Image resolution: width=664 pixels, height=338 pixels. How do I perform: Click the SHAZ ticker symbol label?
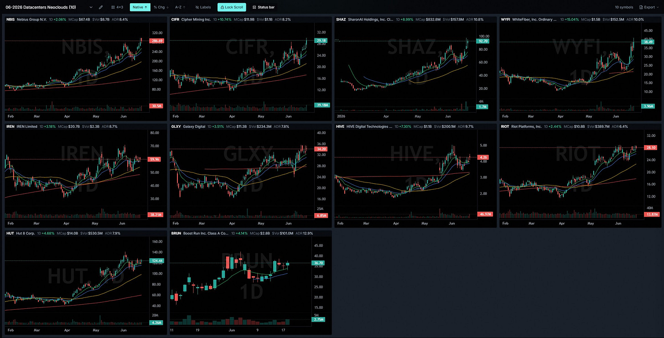[x=341, y=20]
